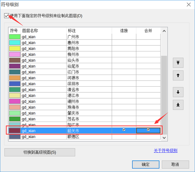Select pale yellow swatch for 湛江市
Screen dimensions: 195x172
(x=15, y=95)
